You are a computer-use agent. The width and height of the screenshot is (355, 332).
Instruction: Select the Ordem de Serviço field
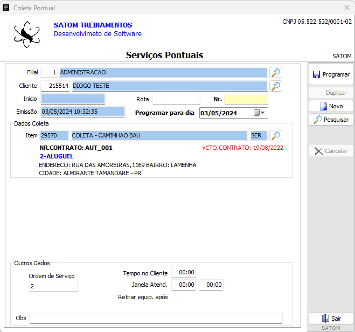[53, 287]
